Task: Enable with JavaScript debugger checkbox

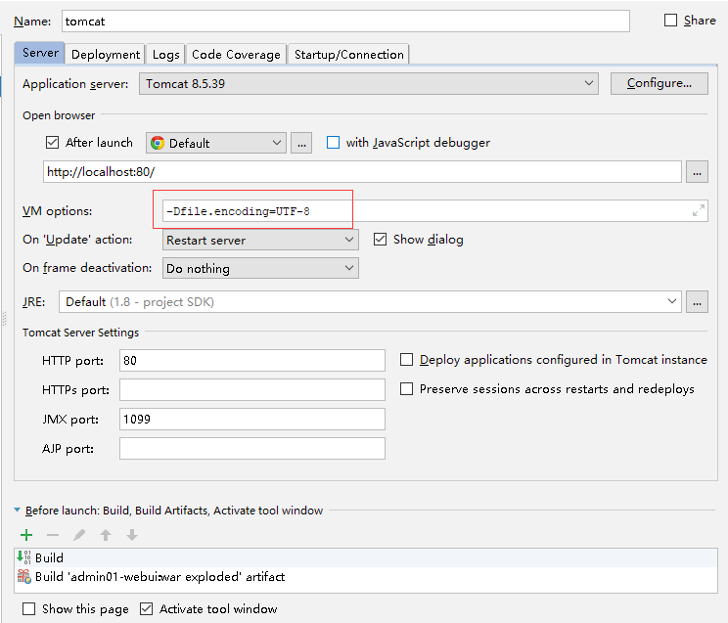Action: tap(333, 142)
